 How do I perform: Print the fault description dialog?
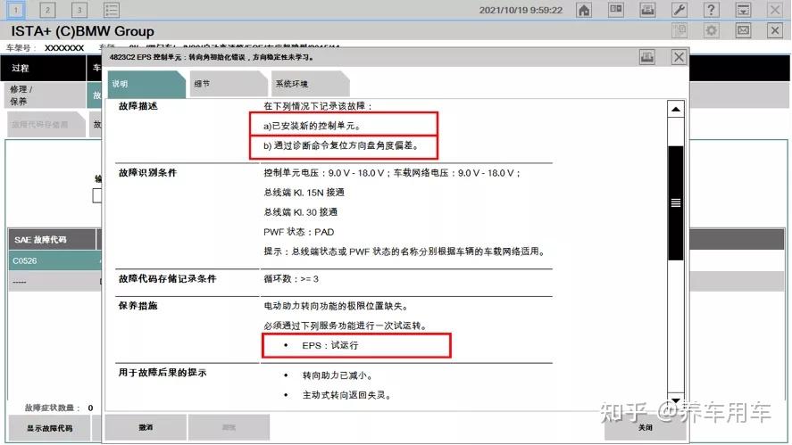click(647, 57)
